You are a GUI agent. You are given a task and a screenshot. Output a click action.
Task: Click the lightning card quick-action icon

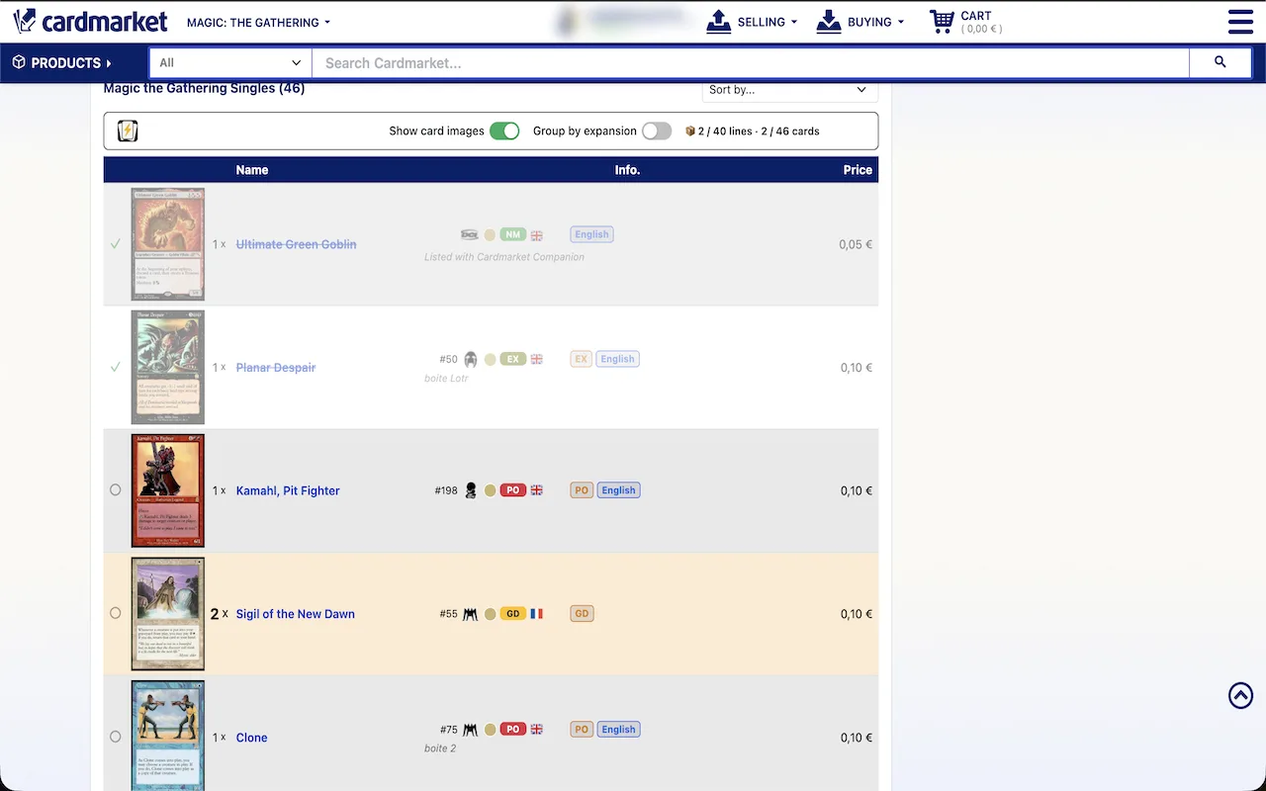pyautogui.click(x=128, y=131)
